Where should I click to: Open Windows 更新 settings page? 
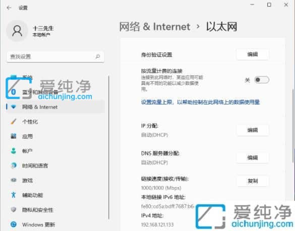(38, 224)
